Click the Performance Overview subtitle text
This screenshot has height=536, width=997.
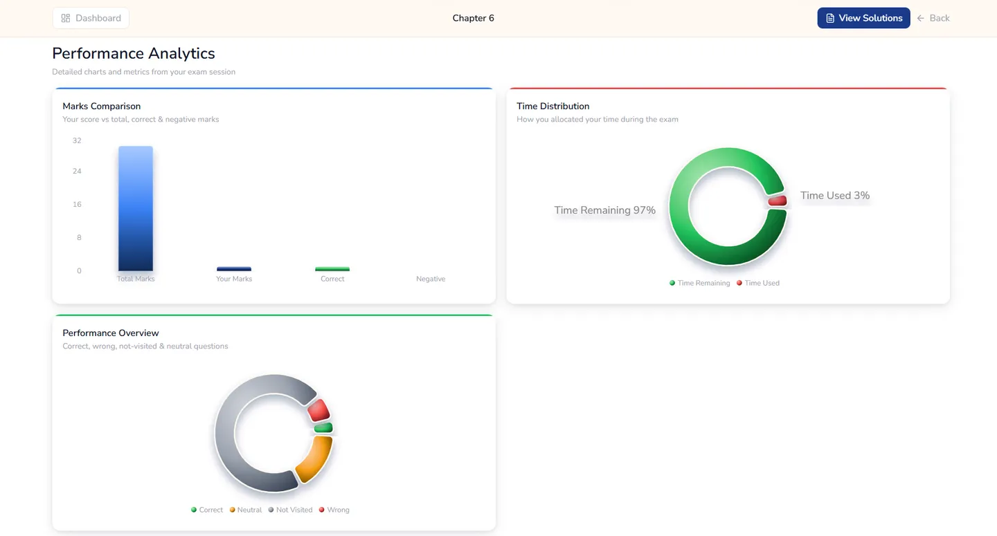pos(145,346)
